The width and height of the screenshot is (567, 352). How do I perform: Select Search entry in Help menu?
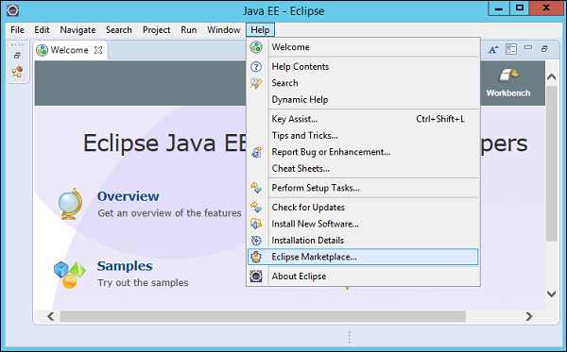pyautogui.click(x=363, y=83)
